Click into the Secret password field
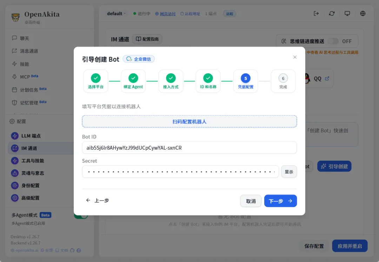 (x=180, y=172)
